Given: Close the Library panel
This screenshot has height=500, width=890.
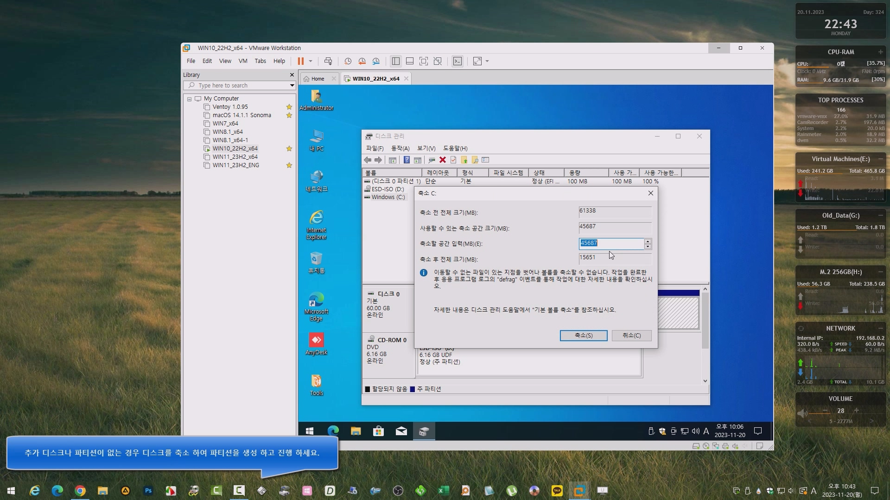Looking at the screenshot, I should (292, 75).
